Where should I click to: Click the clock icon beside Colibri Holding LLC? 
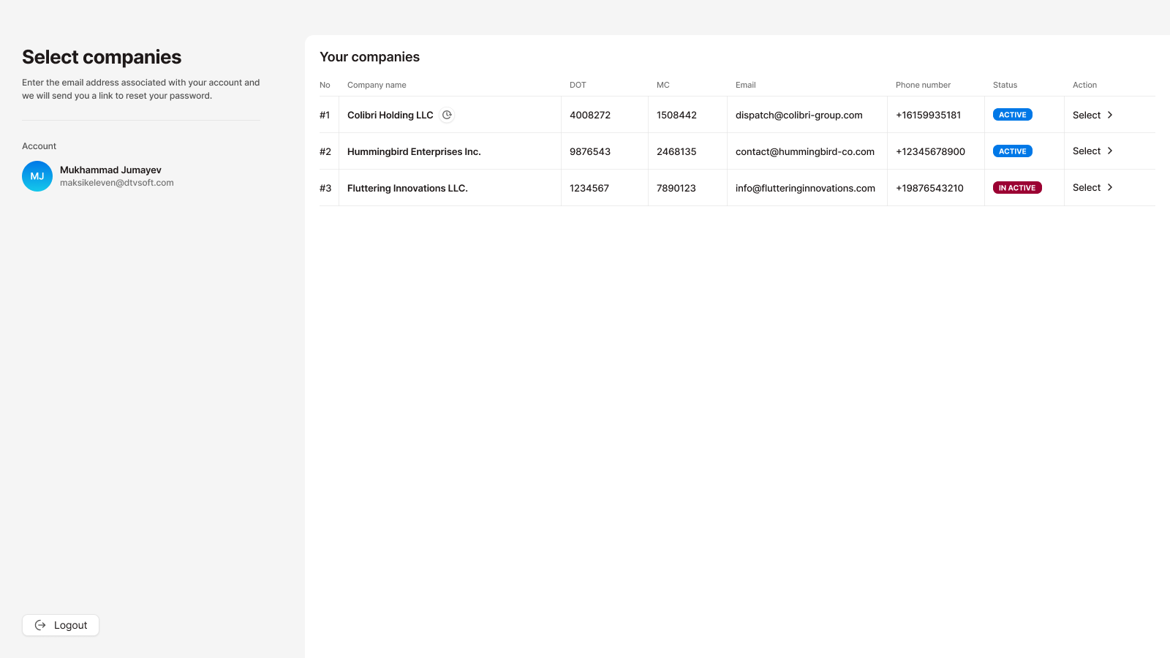coord(447,115)
